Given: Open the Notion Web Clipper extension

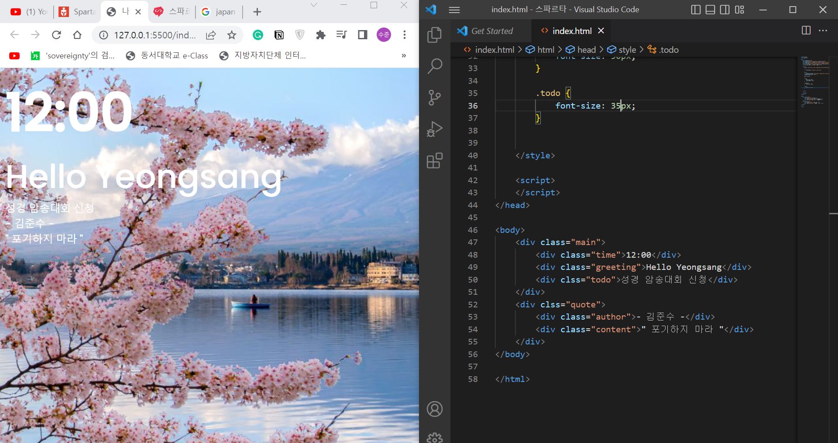Looking at the screenshot, I should [x=279, y=35].
